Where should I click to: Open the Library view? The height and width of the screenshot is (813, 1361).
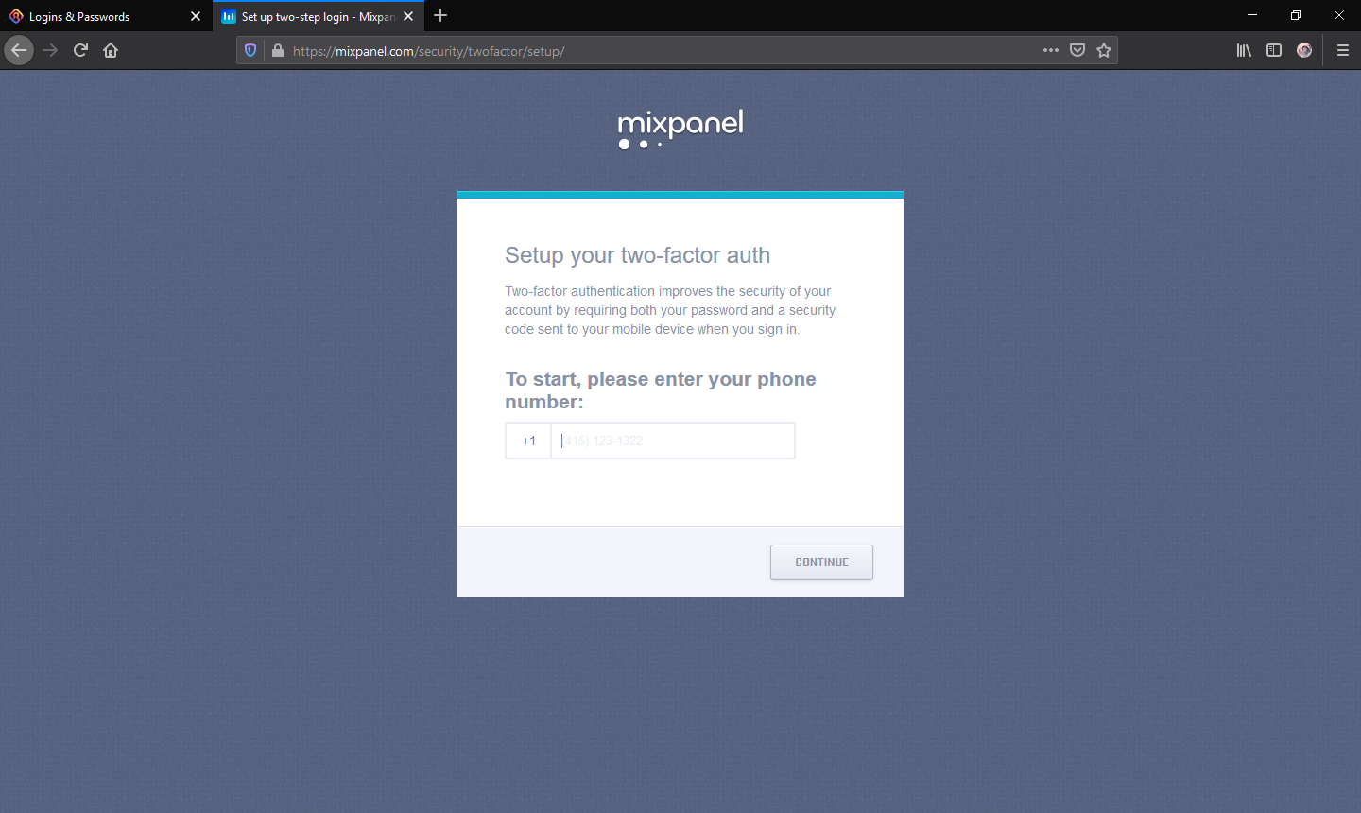click(x=1244, y=50)
